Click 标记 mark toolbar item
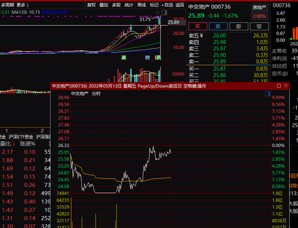 click(x=154, y=5)
